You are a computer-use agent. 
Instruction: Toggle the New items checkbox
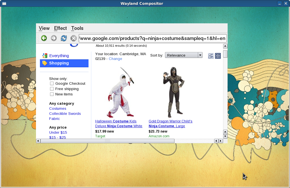pos(52,94)
